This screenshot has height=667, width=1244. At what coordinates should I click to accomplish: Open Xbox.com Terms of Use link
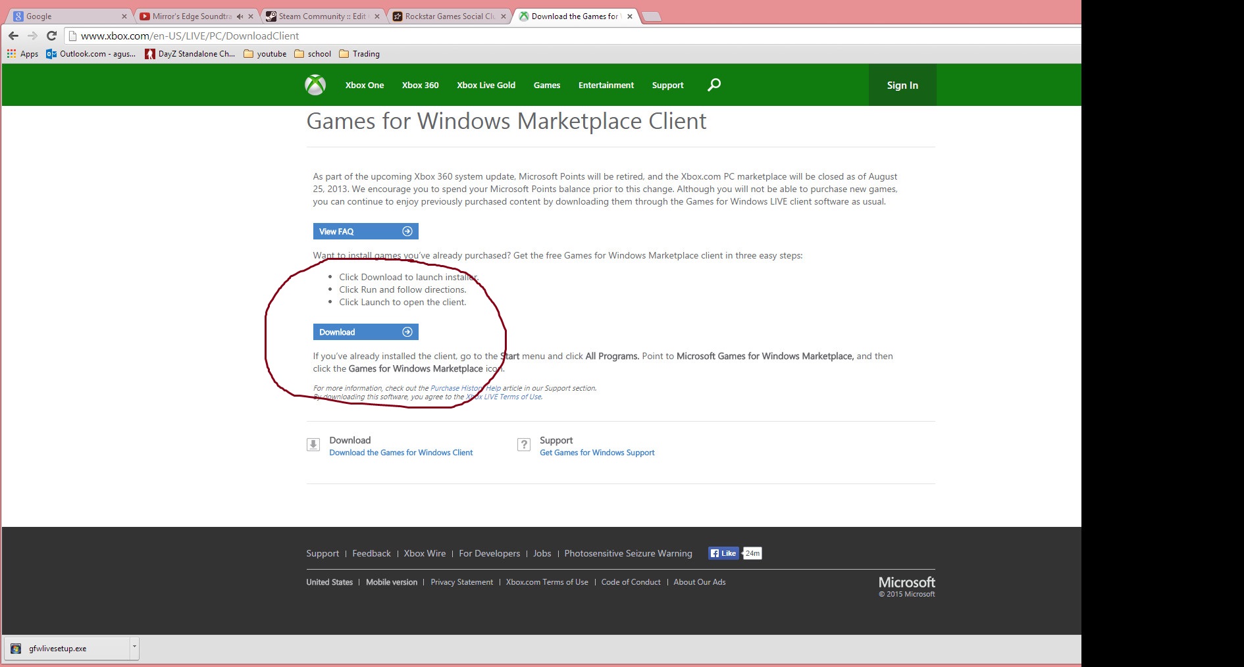[x=547, y=582]
